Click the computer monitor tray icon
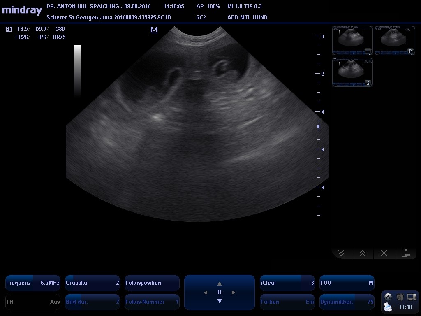421x316 pixels. tap(412, 297)
